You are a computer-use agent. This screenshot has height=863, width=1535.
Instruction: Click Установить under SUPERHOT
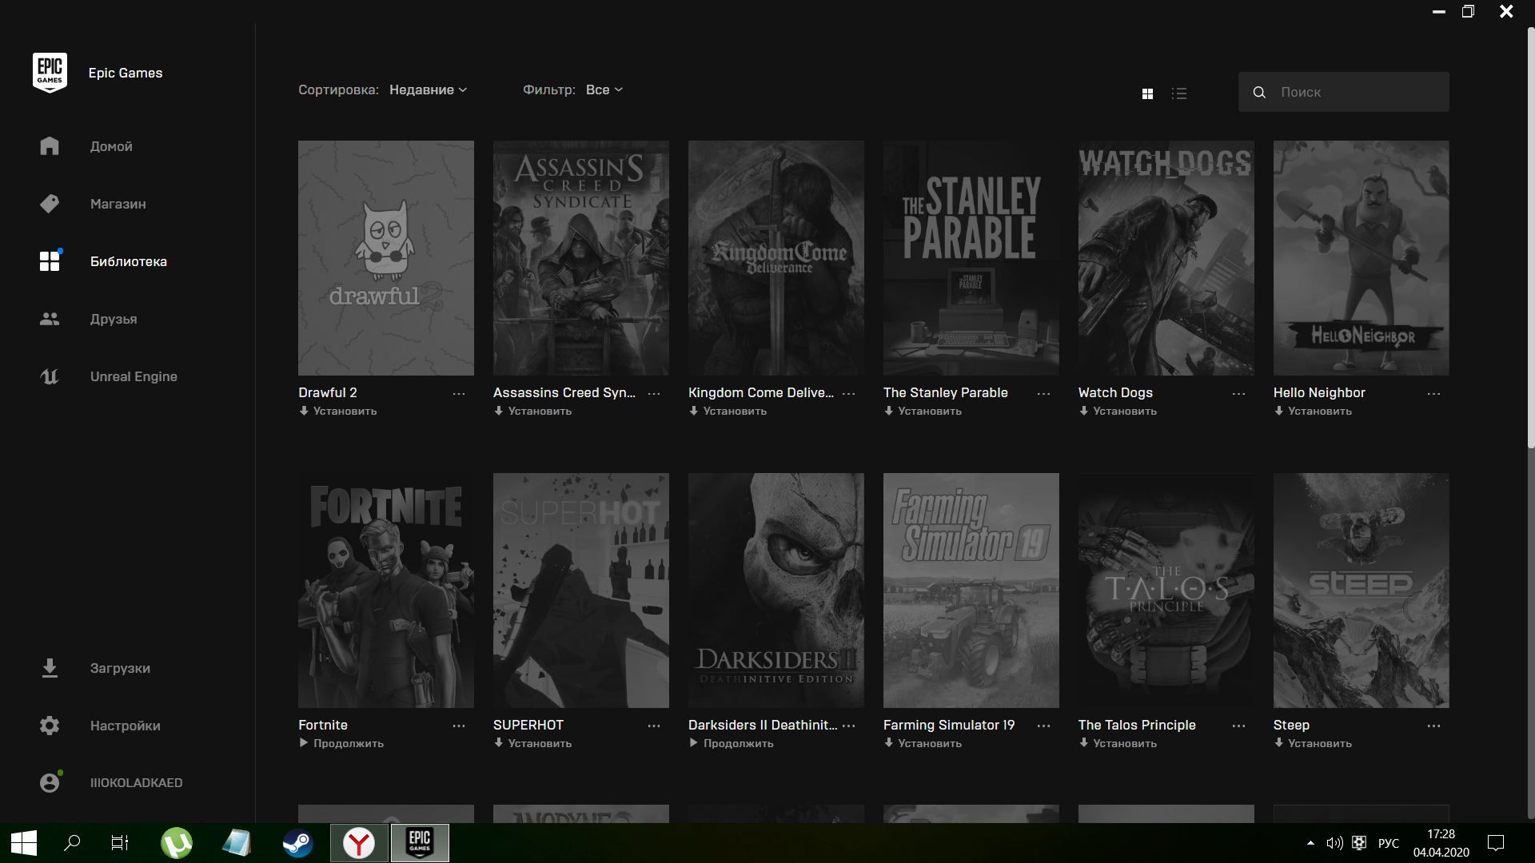pos(533,743)
